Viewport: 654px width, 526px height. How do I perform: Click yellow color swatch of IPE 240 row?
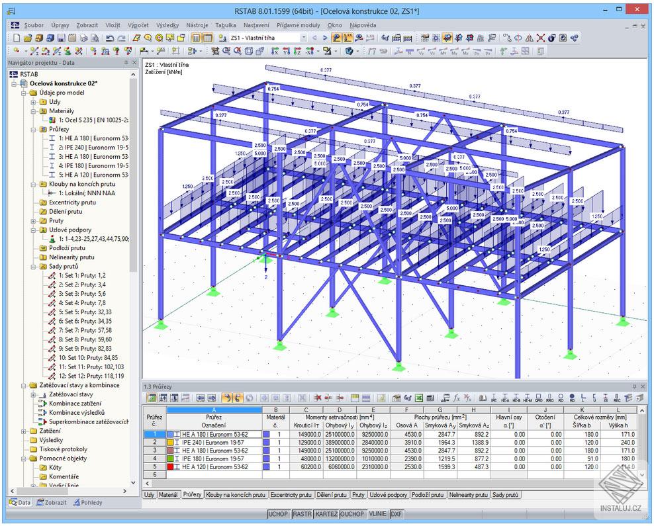click(x=170, y=442)
